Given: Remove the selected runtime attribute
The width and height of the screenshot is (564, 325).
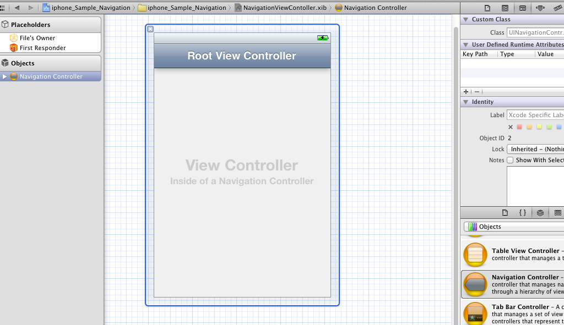Looking at the screenshot, I should coord(477,92).
